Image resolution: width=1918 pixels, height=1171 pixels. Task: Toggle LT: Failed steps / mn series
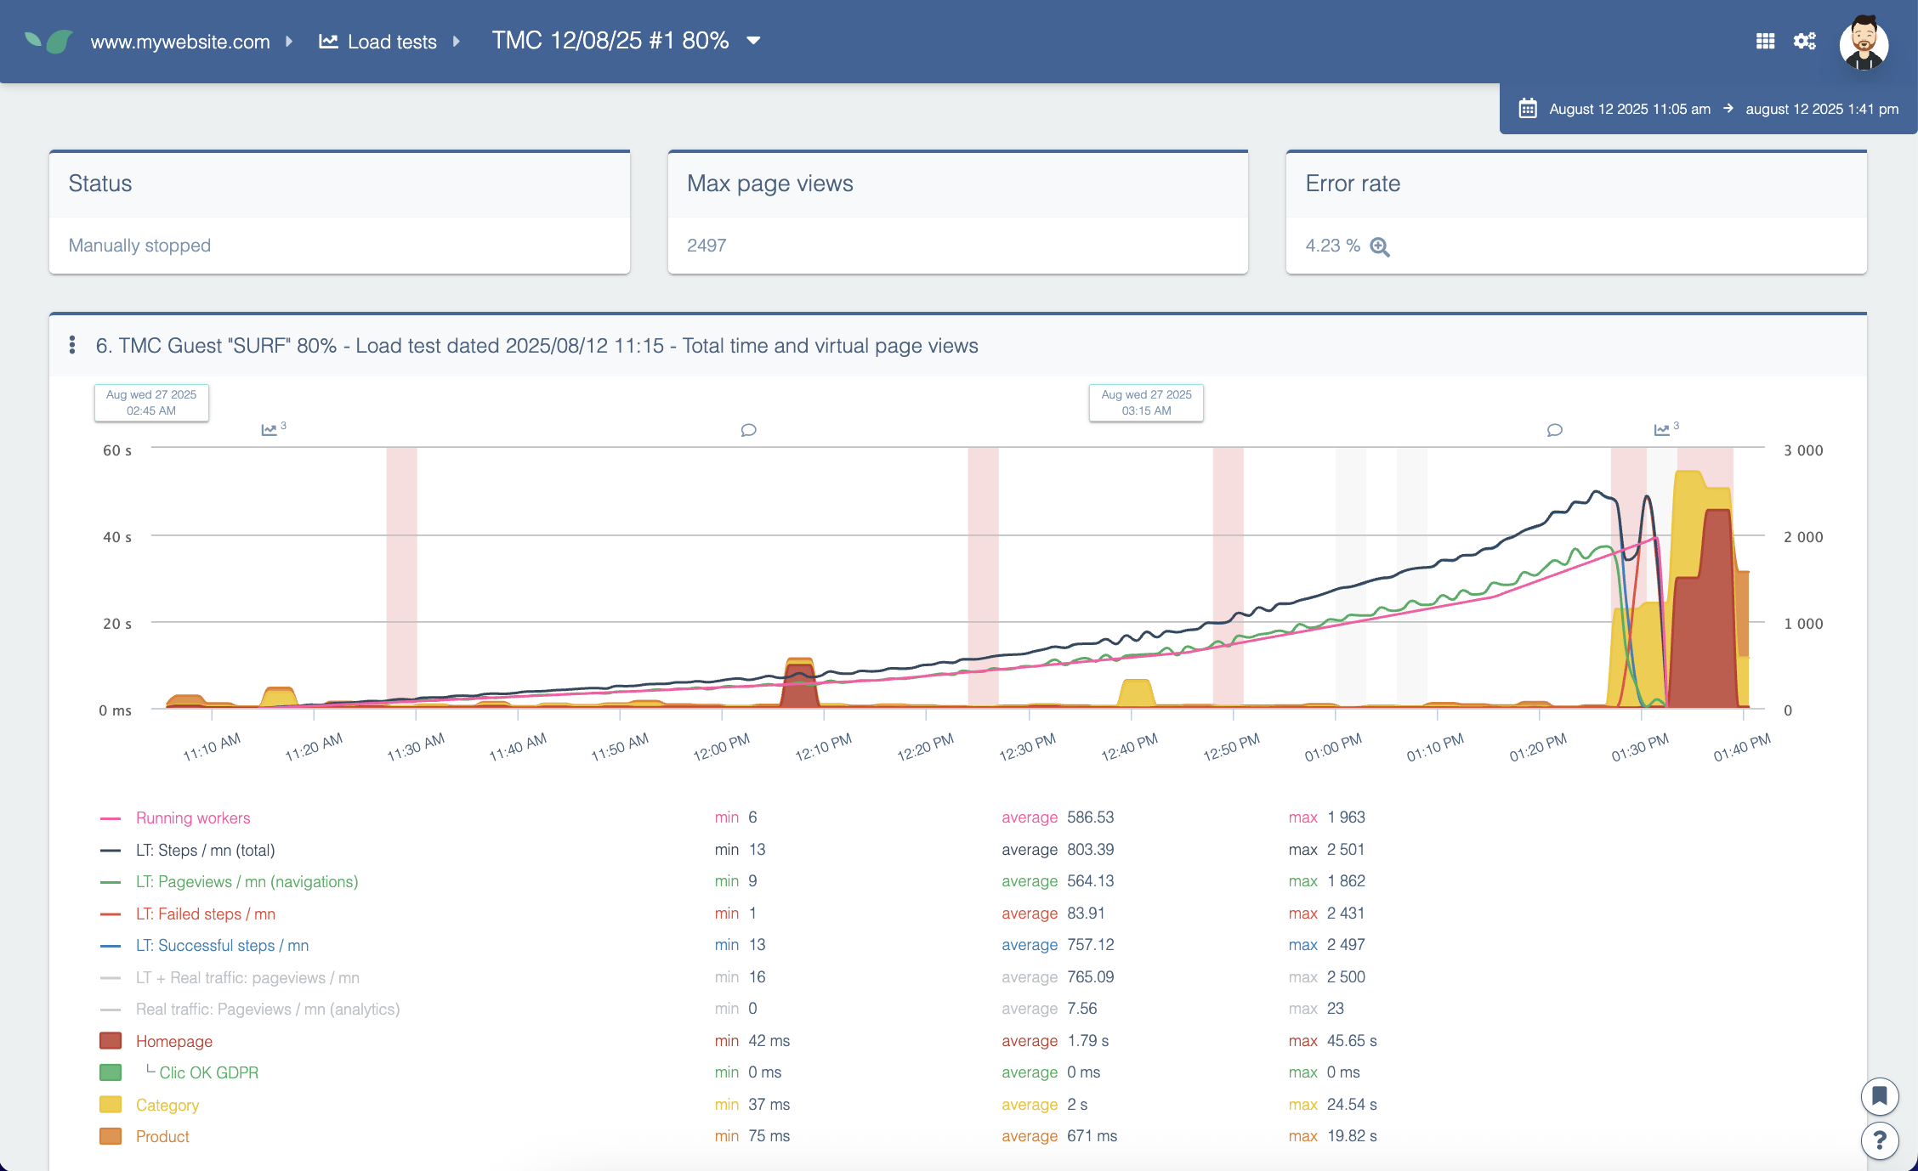(205, 914)
